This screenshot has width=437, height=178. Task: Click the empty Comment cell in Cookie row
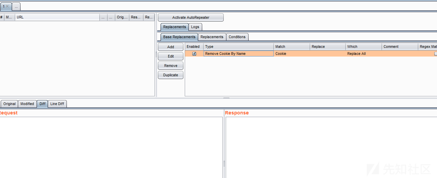[400, 54]
